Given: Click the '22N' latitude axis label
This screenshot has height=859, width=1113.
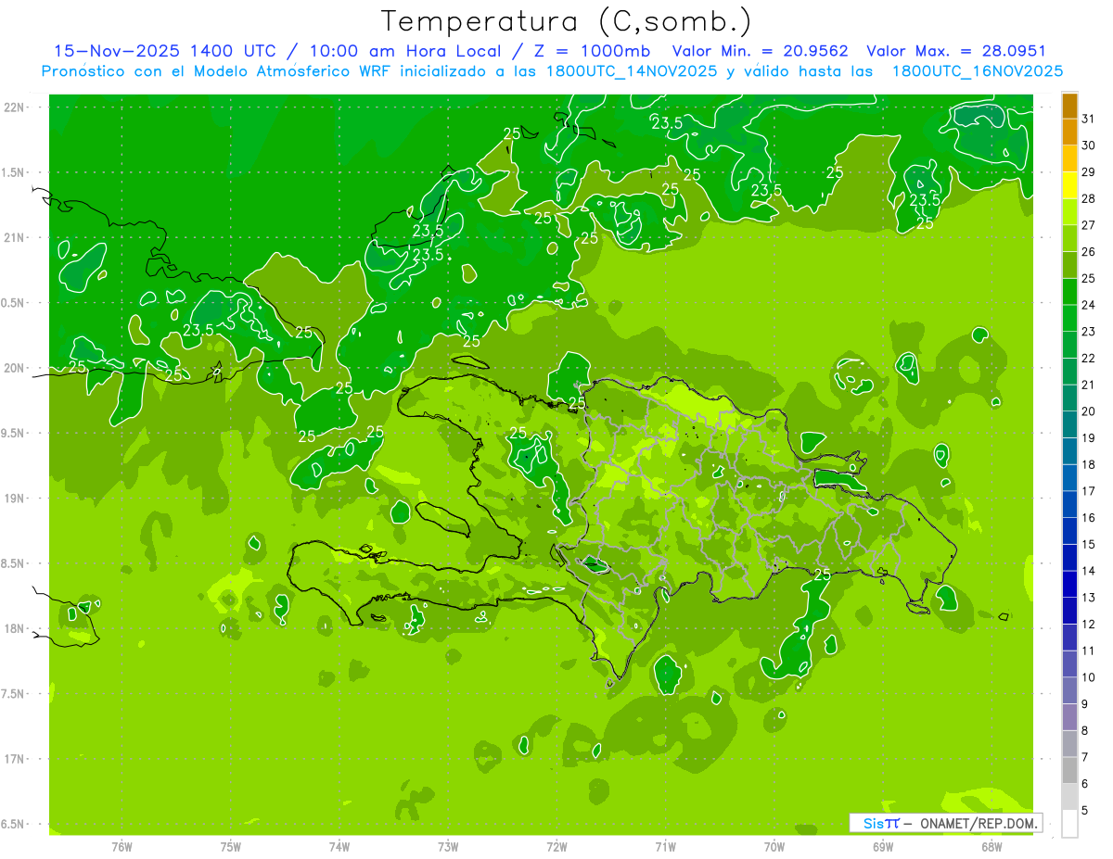Looking at the screenshot, I should click(x=14, y=107).
